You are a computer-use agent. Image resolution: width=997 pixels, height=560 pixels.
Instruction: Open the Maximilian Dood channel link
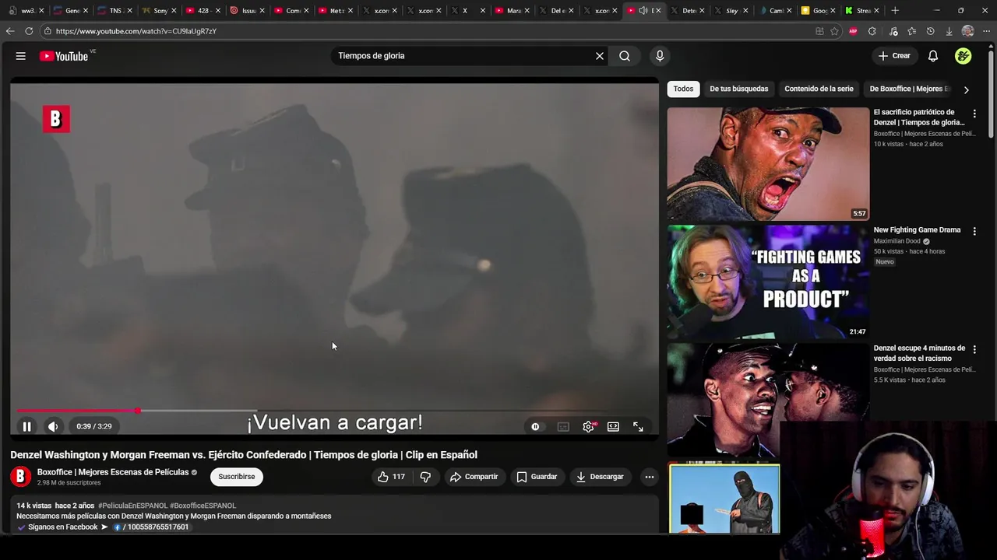pos(897,241)
